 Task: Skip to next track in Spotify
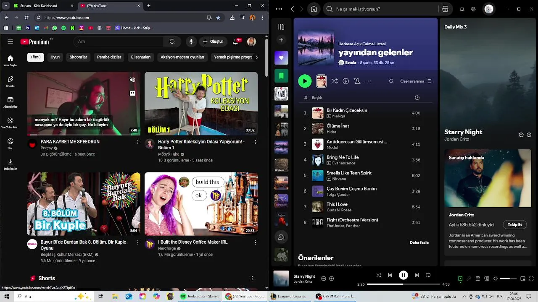(417, 275)
